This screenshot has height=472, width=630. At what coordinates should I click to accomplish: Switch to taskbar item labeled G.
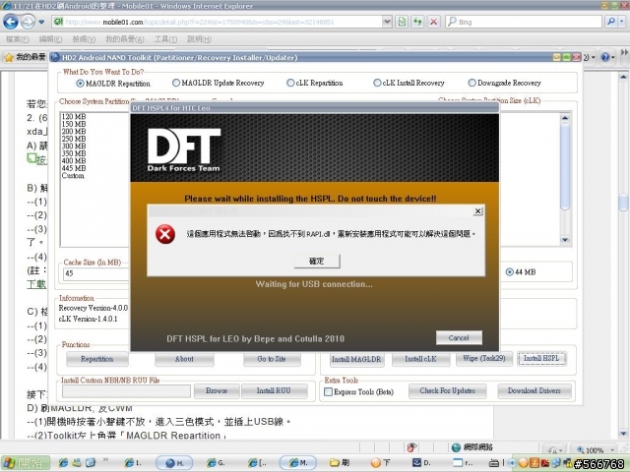[216, 463]
